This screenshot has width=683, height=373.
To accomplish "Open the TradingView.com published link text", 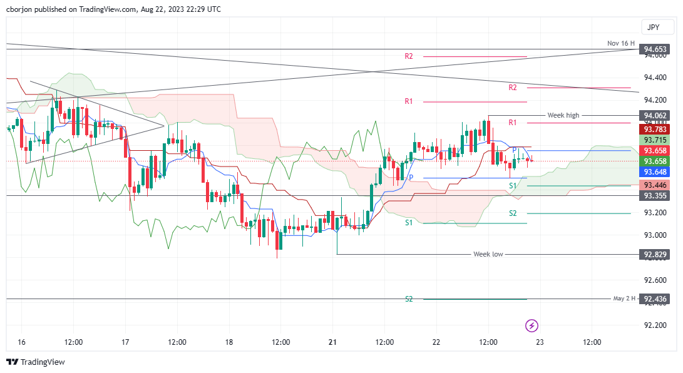I will (x=107, y=9).
